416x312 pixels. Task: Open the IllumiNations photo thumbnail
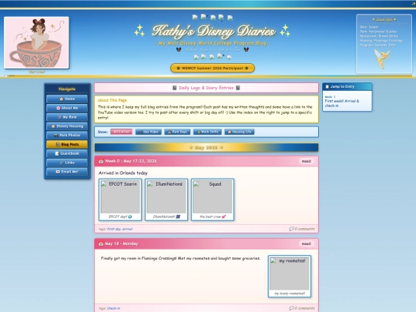(x=166, y=200)
